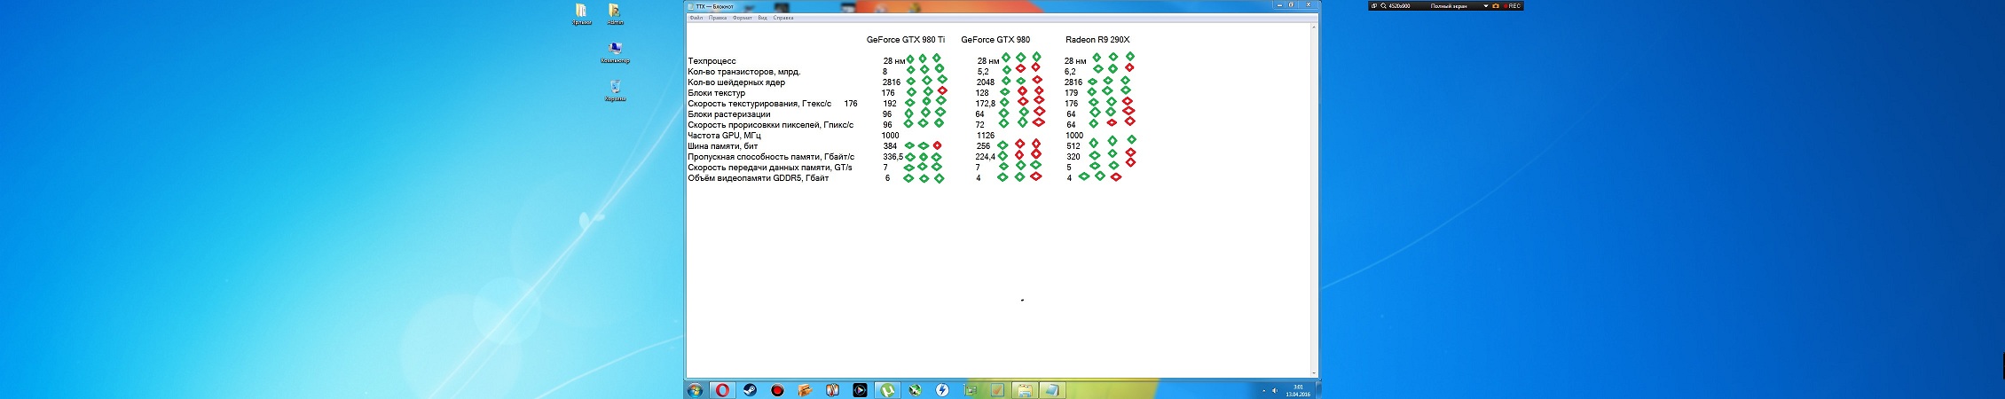Click the value 512 in the memory bus row
The height and width of the screenshot is (399, 2005).
pos(1073,146)
